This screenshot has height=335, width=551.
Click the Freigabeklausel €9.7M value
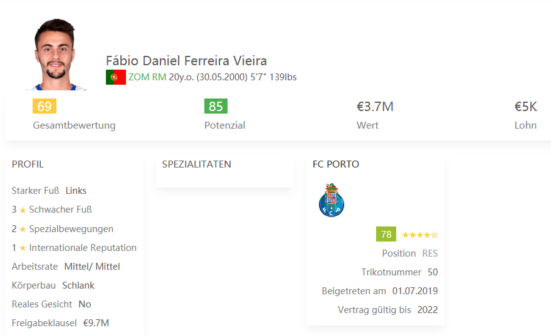click(96, 323)
